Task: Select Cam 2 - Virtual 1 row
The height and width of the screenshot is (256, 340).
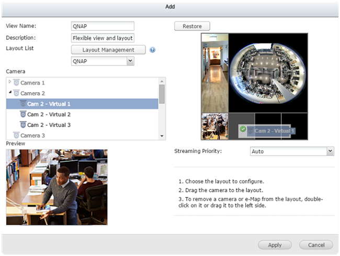Action: pos(83,104)
